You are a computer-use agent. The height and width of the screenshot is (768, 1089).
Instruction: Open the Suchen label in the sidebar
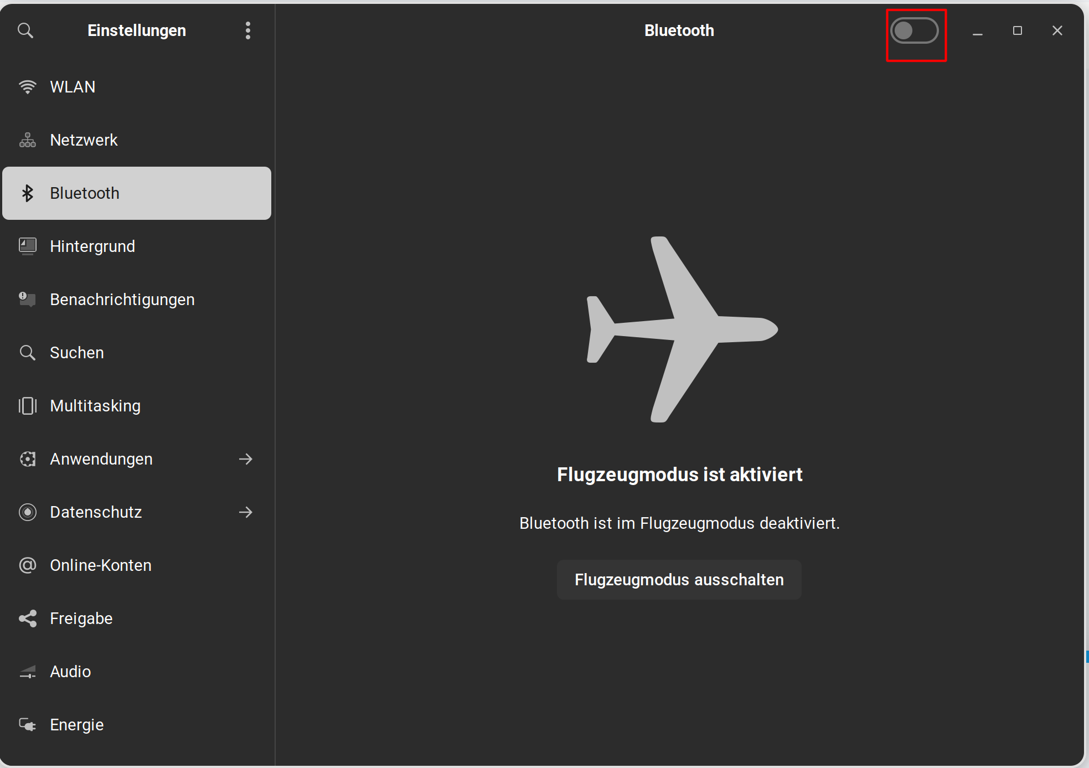pyautogui.click(x=77, y=353)
